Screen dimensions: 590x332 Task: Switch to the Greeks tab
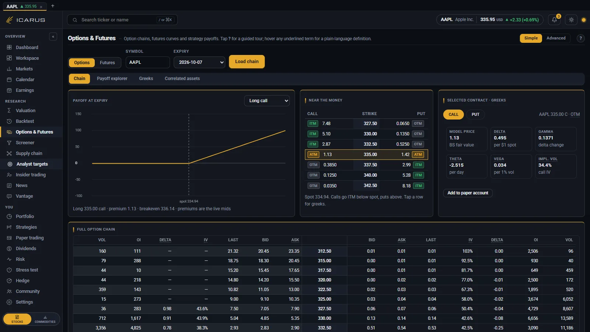pyautogui.click(x=146, y=79)
